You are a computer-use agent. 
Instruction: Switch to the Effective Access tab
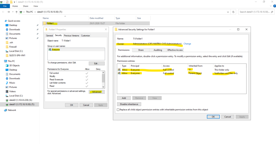point(175,50)
